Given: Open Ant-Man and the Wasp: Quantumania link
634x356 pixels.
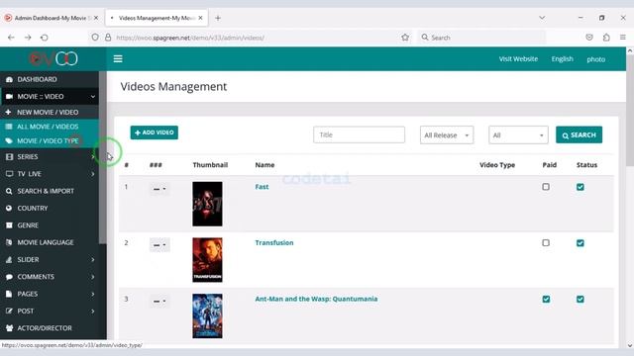Looking at the screenshot, I should tap(316, 299).
